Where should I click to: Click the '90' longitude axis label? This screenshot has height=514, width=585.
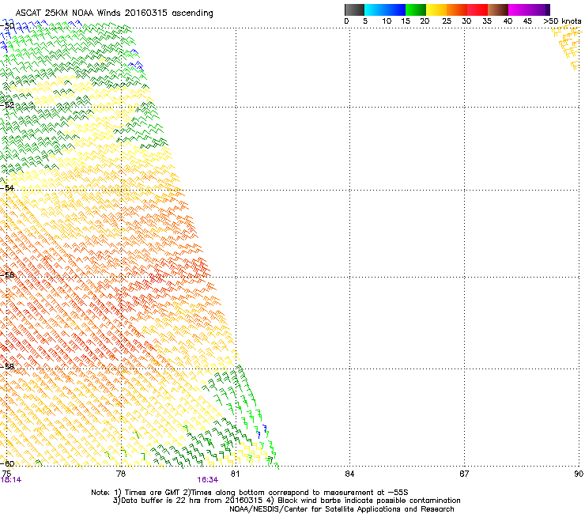click(x=579, y=474)
